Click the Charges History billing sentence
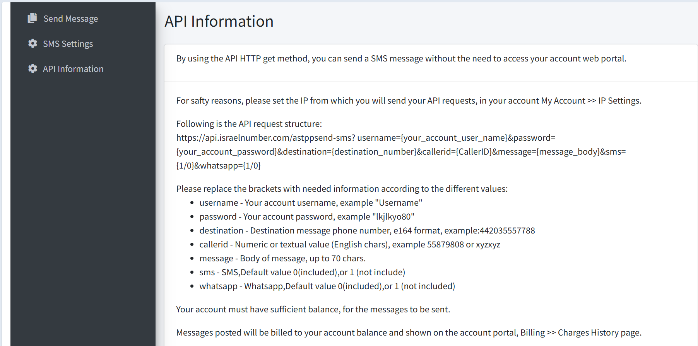The image size is (698, 346). pos(409,332)
